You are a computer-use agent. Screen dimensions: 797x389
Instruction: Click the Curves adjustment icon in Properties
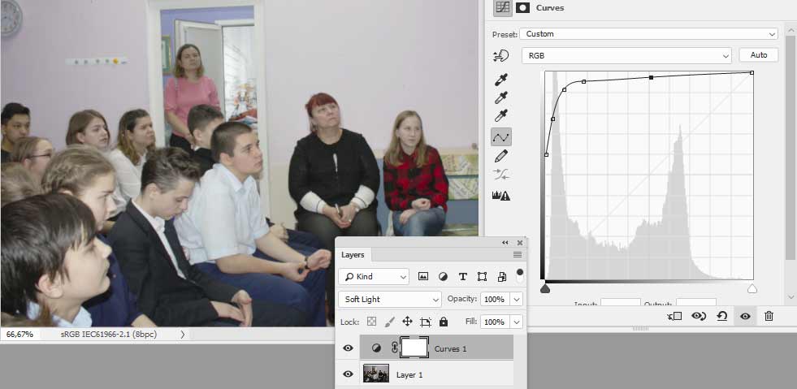point(502,7)
